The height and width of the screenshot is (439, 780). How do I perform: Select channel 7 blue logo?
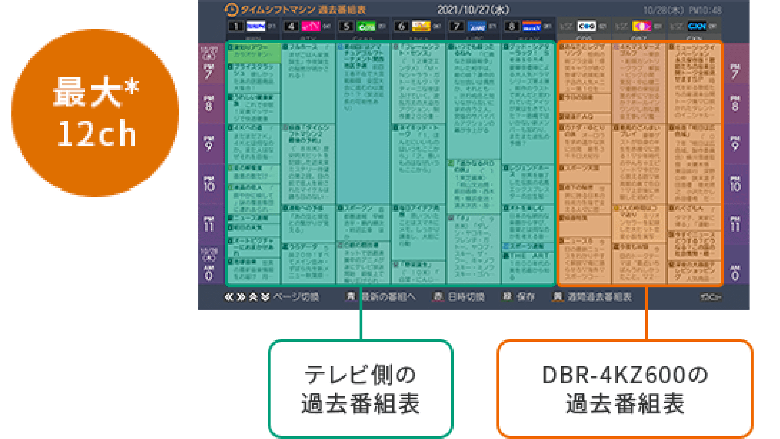coord(477,26)
